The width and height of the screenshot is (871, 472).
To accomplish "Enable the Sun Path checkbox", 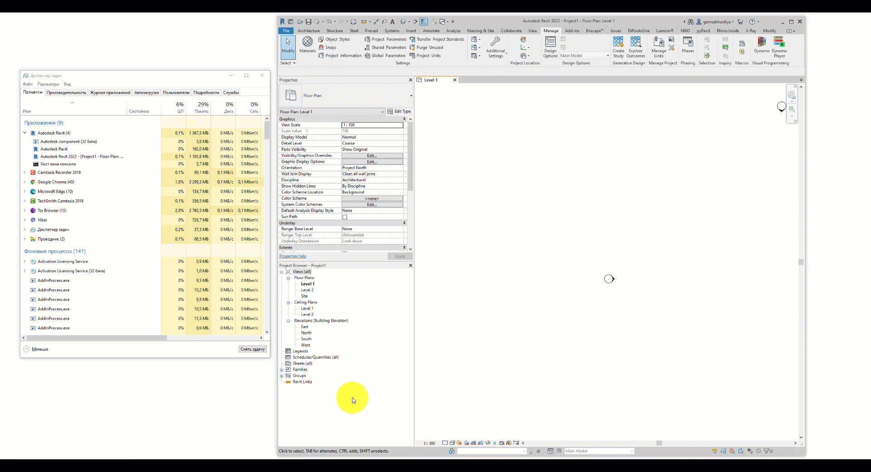I will coord(345,217).
